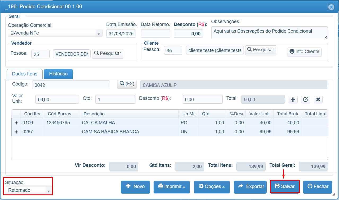
Task: Switch to the Histórico tab
Action: tap(58, 74)
